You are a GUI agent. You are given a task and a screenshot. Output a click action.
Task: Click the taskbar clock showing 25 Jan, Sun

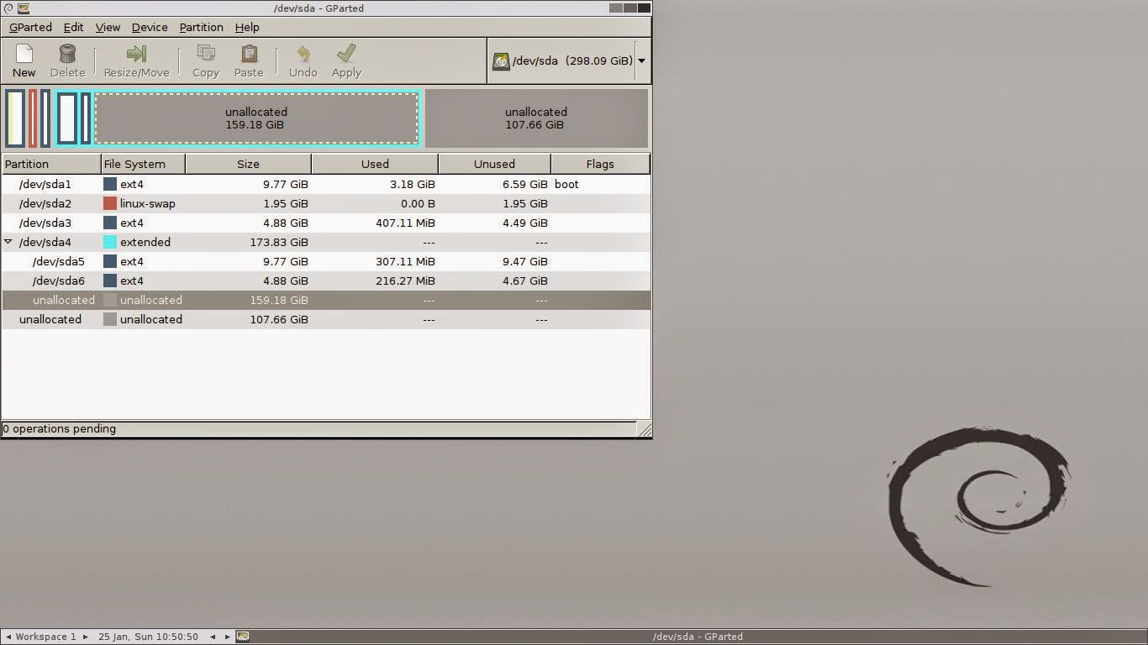149,637
